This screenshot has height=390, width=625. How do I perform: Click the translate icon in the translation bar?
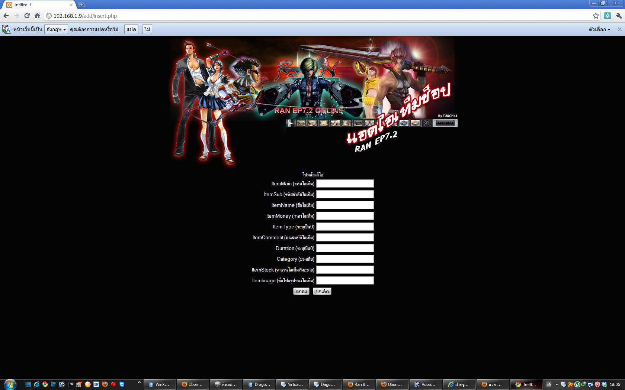(x=6, y=29)
